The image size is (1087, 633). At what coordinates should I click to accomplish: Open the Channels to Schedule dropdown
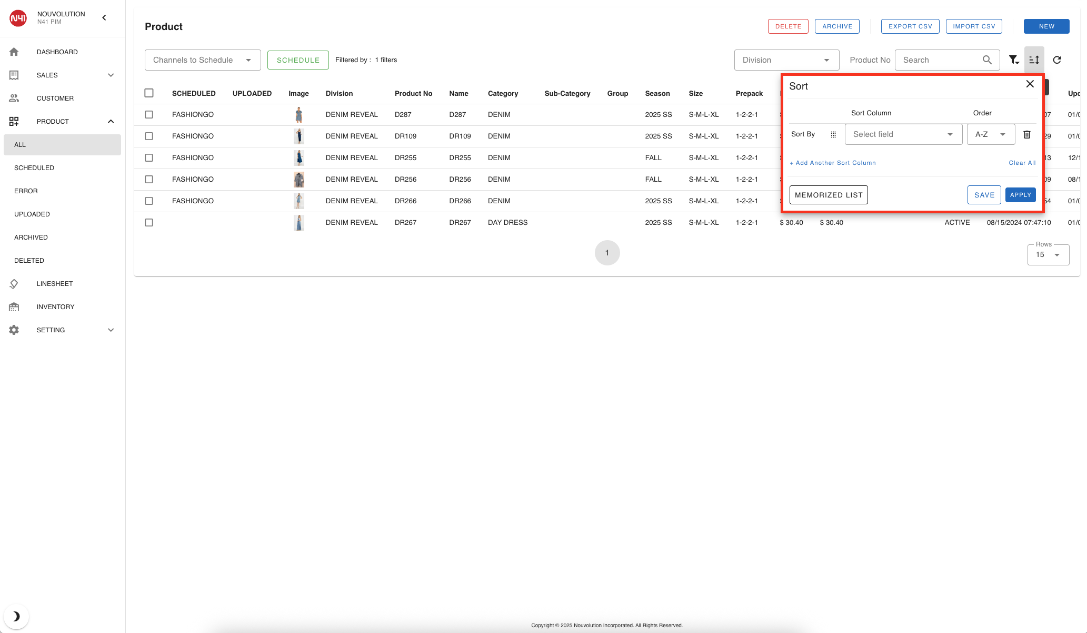click(x=202, y=60)
